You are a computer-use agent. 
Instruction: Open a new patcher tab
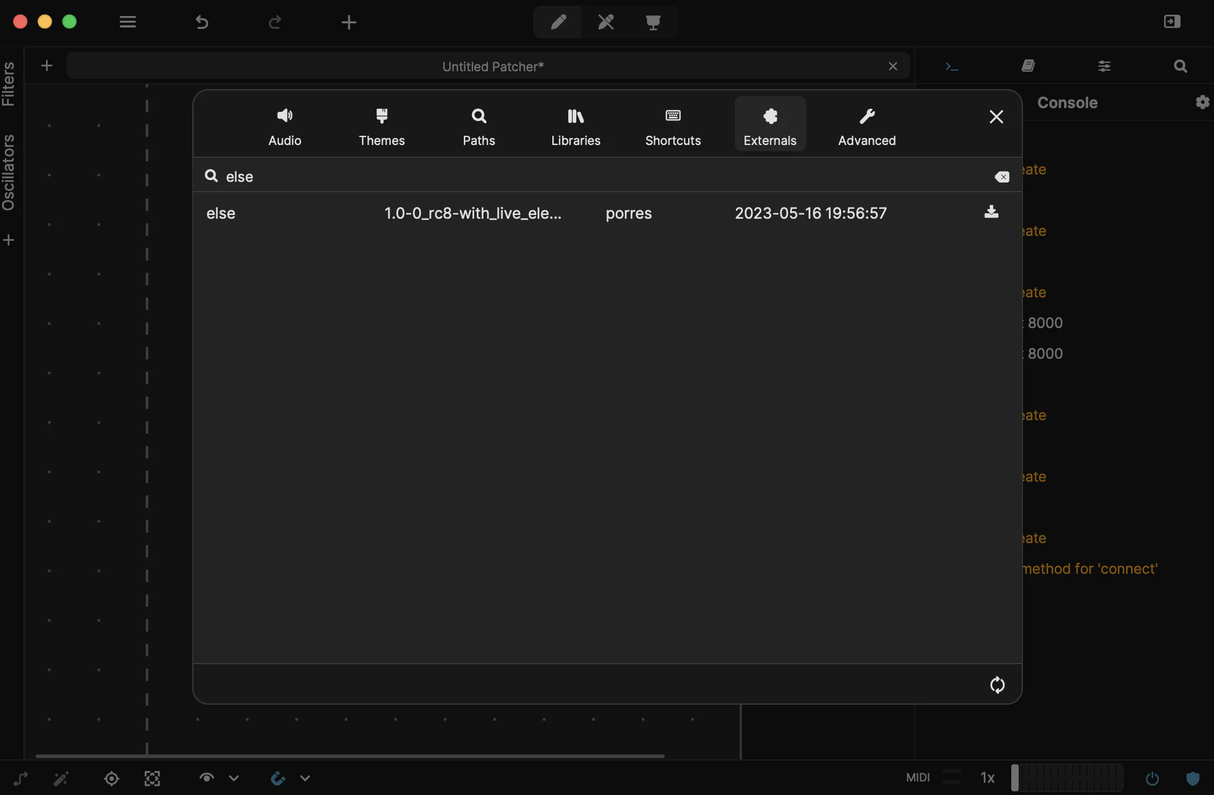tap(47, 66)
